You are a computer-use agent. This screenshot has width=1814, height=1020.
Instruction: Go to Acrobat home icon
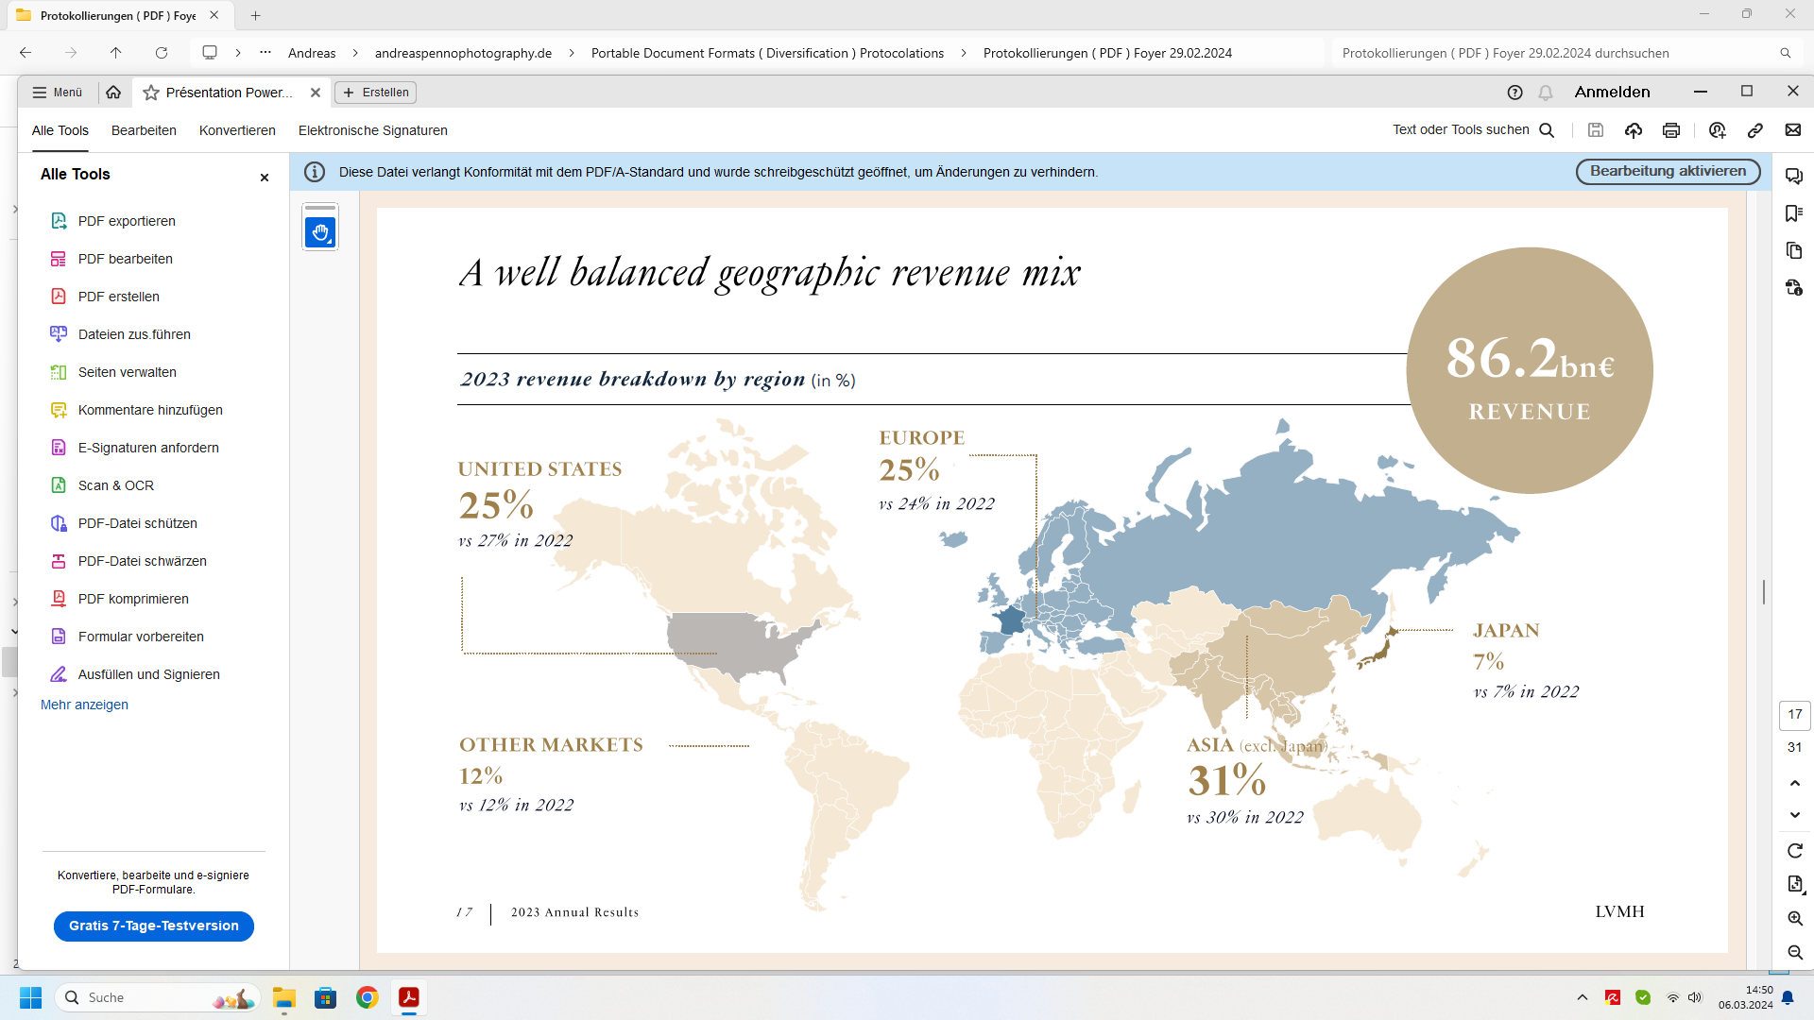pyautogui.click(x=113, y=93)
